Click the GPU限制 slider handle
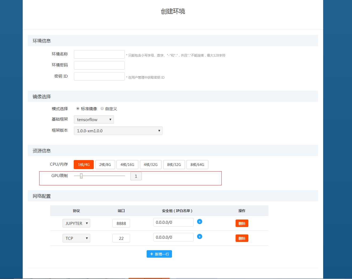 click(81, 176)
